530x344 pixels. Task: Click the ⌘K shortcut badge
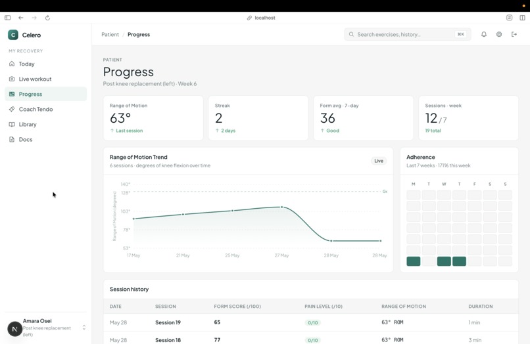click(460, 34)
